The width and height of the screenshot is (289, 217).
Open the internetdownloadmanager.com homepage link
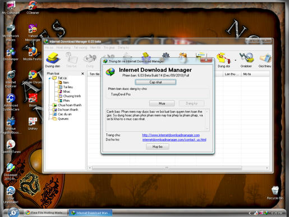[171, 135]
